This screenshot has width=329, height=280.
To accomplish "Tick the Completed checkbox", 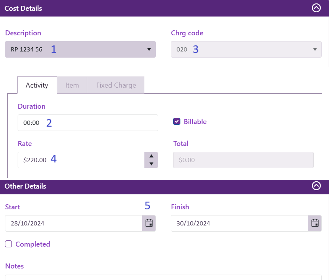I will pyautogui.click(x=8, y=244).
